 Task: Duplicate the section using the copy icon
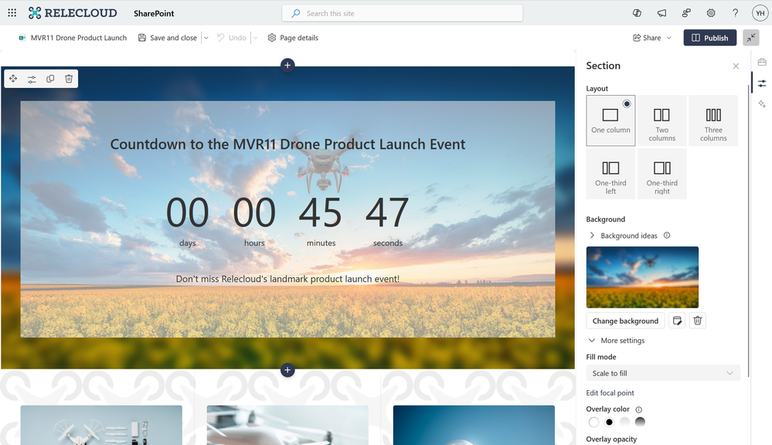[50, 79]
